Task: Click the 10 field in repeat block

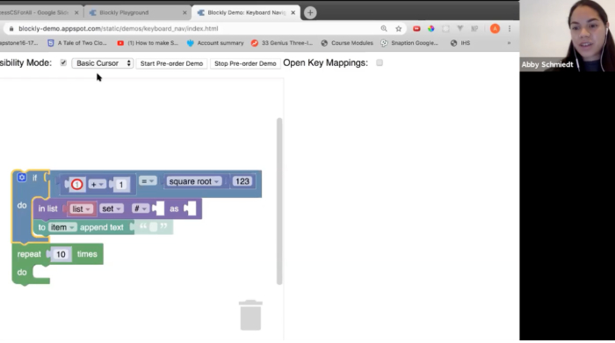Action: (x=61, y=254)
